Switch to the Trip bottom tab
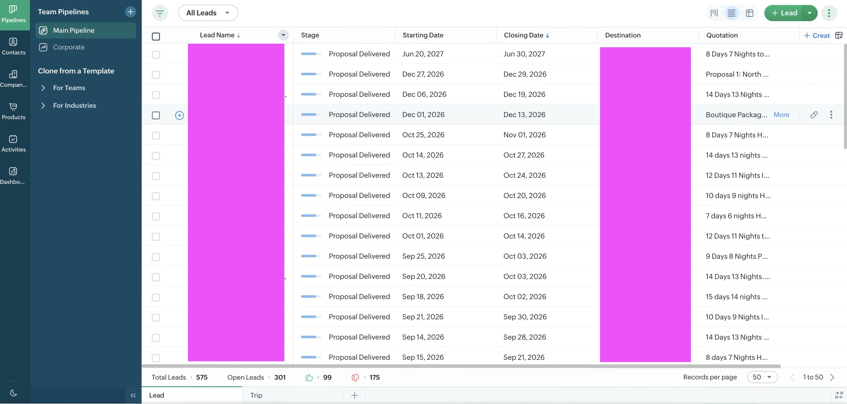This screenshot has height=404, width=847. tap(293, 395)
